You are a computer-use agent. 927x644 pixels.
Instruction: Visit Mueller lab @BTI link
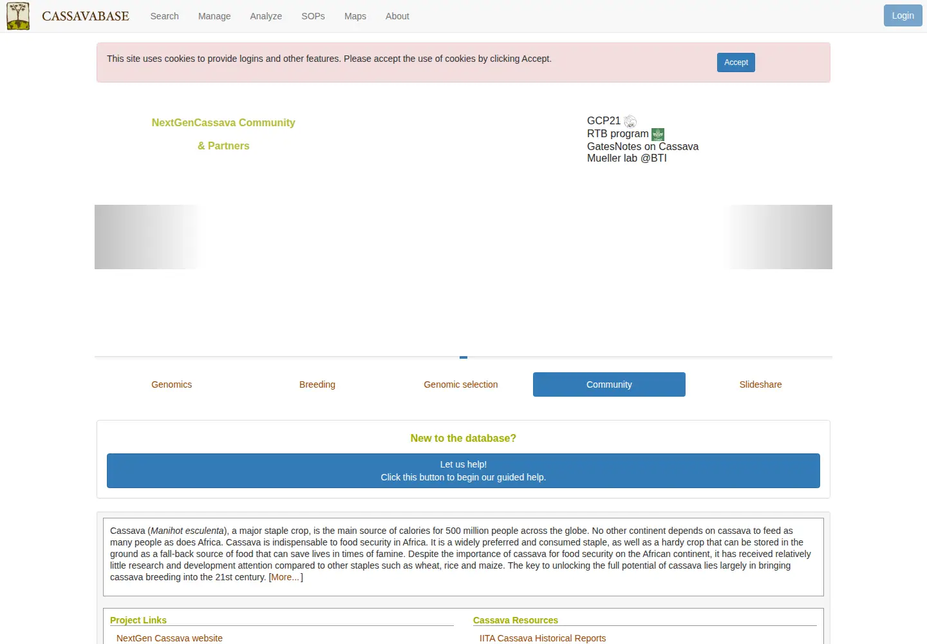(x=627, y=158)
